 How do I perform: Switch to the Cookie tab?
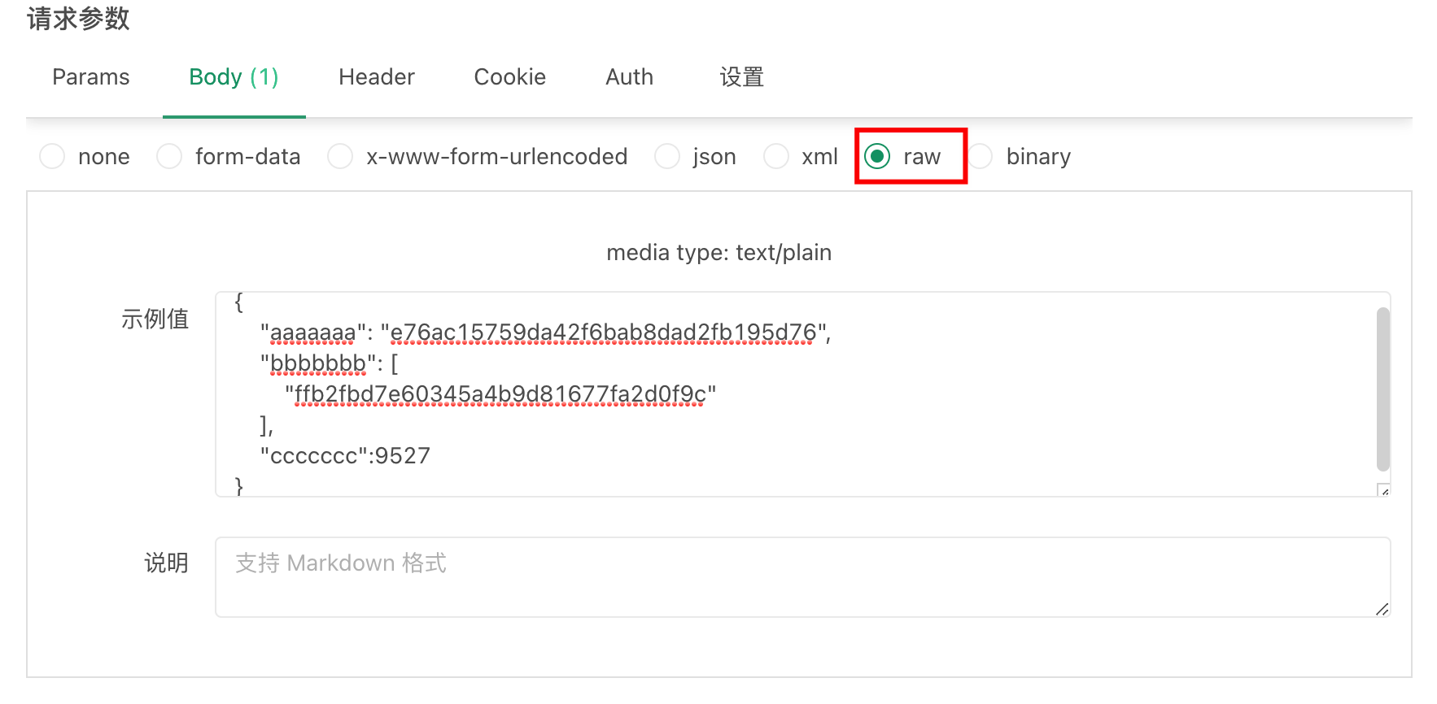509,76
